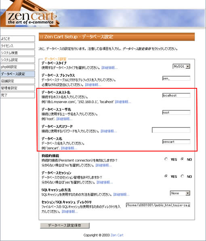Open the MySQL database type dropdown
Image resolution: width=206 pixels, height=241 pixels.
pos(181,66)
